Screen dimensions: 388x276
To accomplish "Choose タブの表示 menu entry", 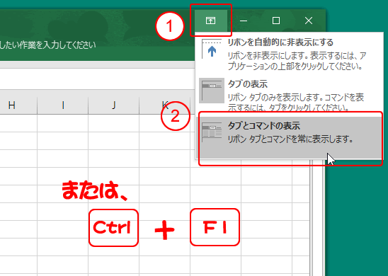I will 289,94.
